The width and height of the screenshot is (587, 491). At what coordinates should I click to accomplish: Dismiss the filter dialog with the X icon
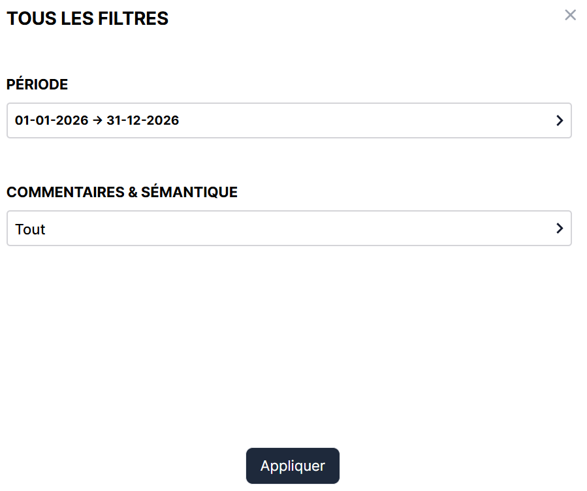pyautogui.click(x=570, y=15)
